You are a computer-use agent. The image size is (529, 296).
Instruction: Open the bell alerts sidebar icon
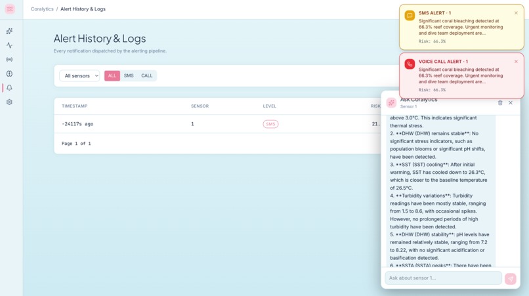point(9,88)
